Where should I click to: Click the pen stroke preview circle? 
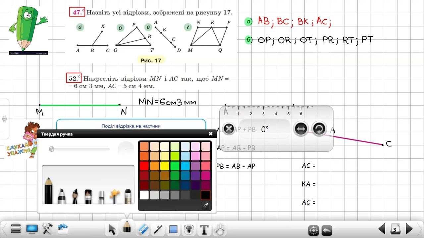(126, 149)
